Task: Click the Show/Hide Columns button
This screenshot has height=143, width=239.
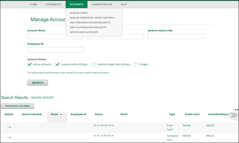Action: pyautogui.click(x=17, y=106)
